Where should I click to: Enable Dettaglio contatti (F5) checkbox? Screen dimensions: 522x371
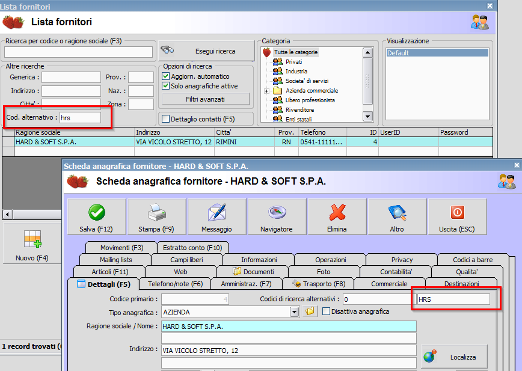(x=165, y=119)
